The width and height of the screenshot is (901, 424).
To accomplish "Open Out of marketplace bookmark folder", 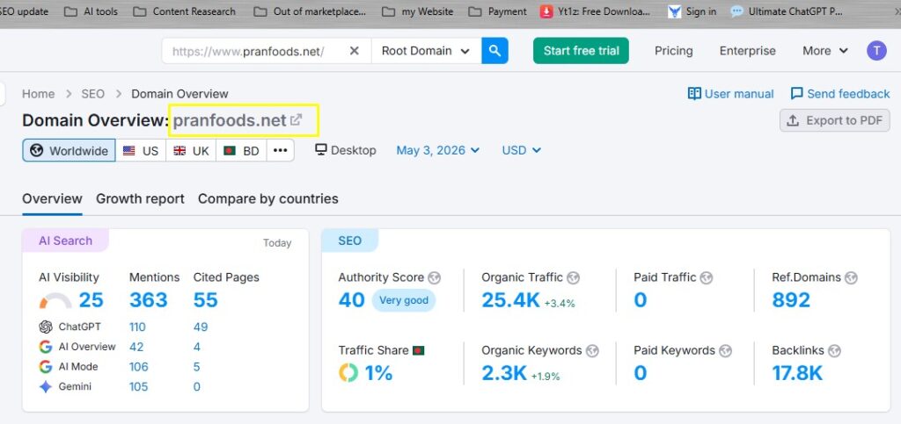I will tap(310, 11).
